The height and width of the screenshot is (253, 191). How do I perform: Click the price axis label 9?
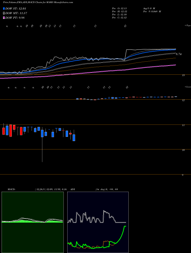coord(183,175)
